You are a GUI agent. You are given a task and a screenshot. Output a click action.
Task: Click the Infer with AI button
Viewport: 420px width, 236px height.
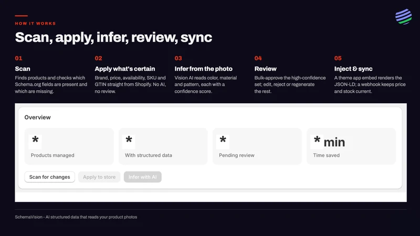(x=142, y=177)
